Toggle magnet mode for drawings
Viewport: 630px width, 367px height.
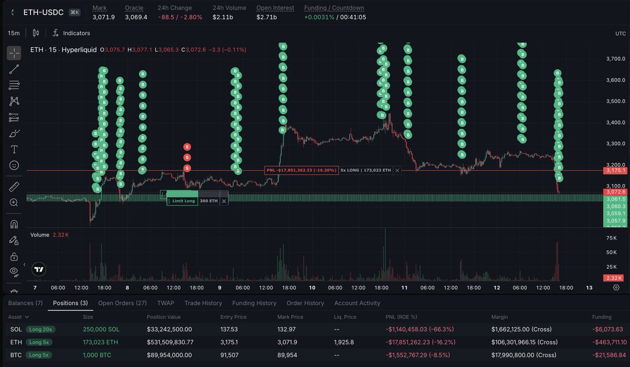point(14,224)
